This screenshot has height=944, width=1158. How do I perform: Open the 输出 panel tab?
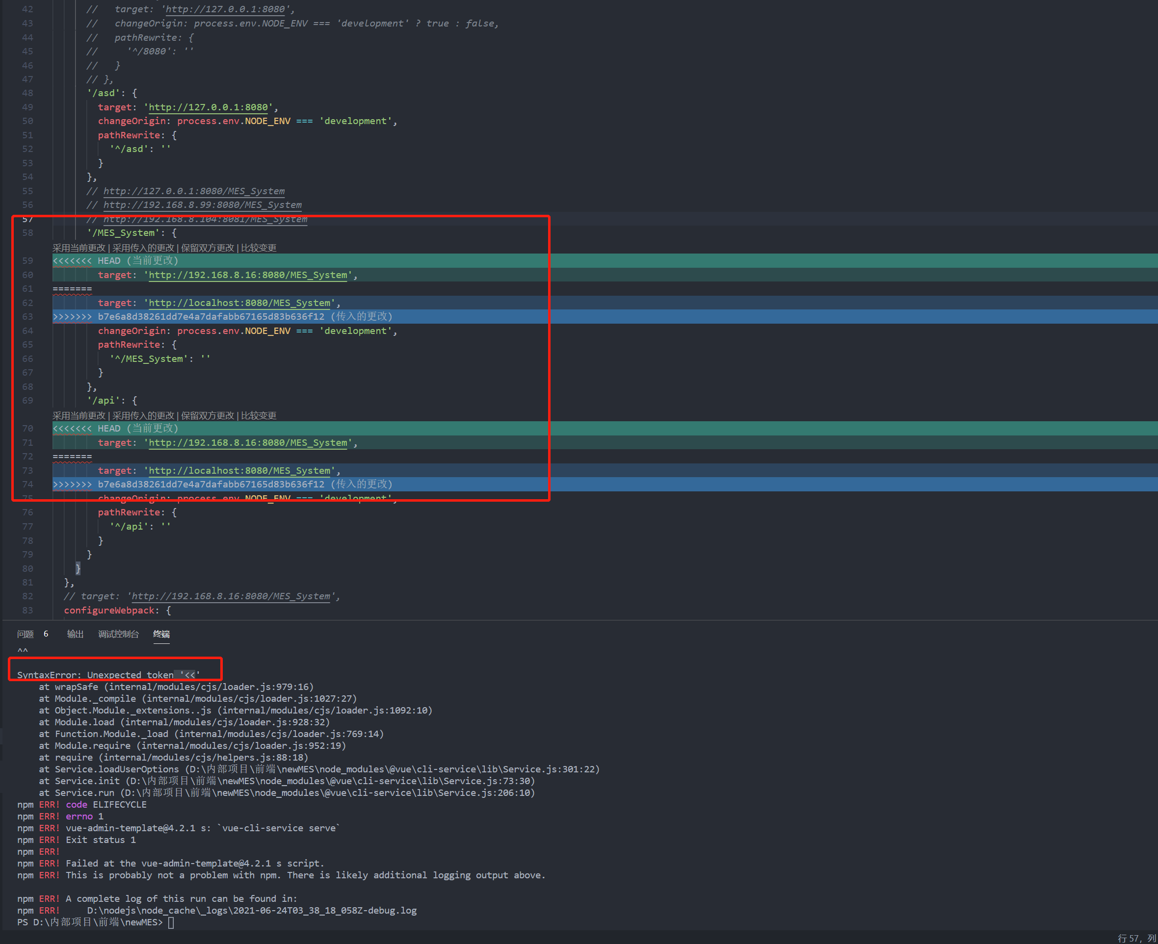pos(75,634)
